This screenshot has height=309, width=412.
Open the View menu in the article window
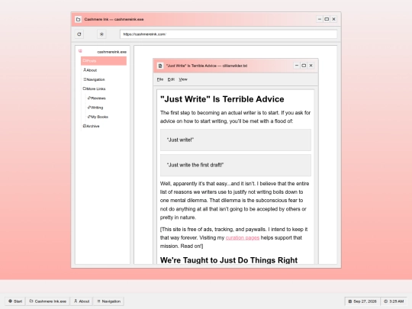[x=183, y=79]
